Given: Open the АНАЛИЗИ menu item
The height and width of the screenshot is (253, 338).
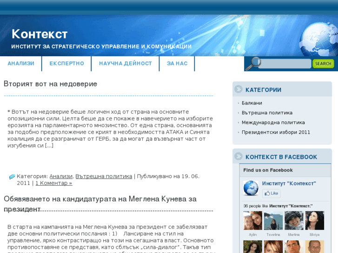Looking at the screenshot, I should (21, 64).
